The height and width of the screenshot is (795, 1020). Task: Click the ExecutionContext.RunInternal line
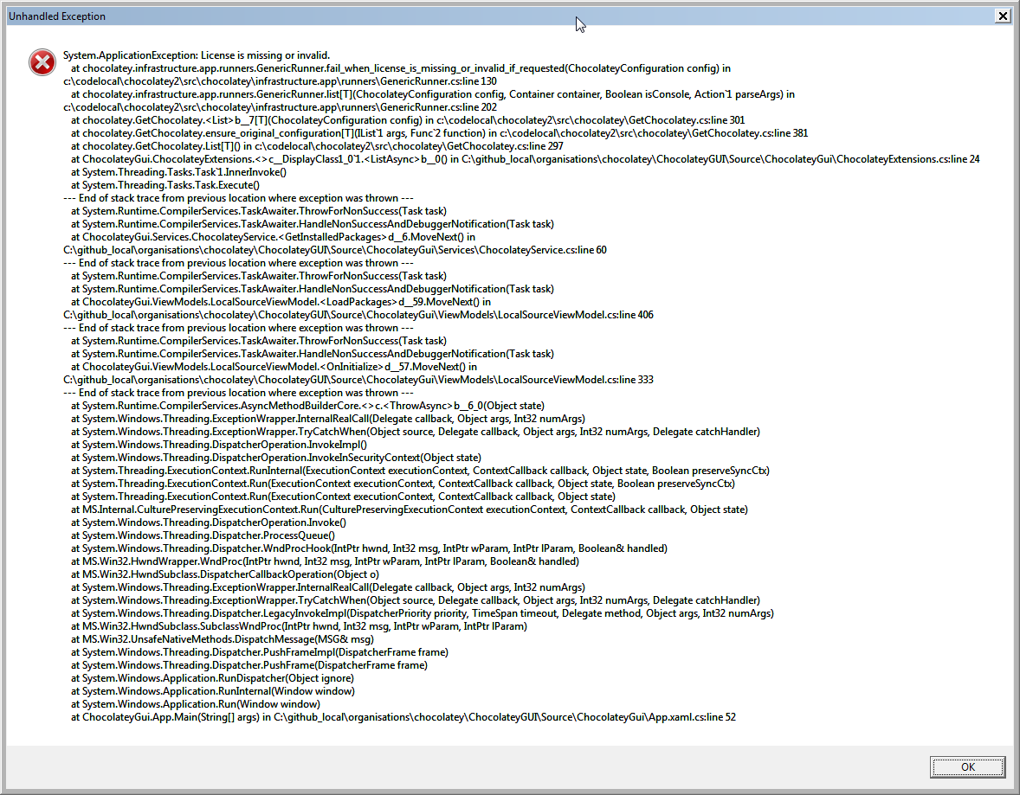coord(420,471)
